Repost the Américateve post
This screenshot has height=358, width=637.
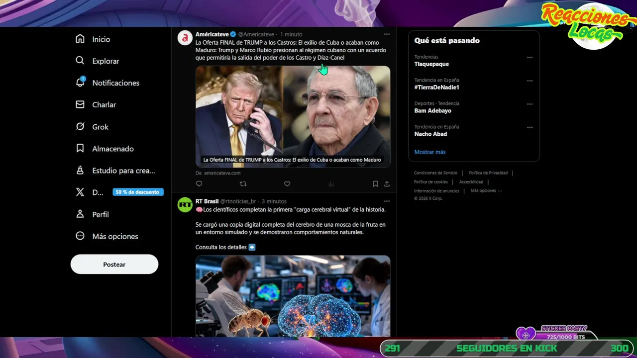click(243, 184)
